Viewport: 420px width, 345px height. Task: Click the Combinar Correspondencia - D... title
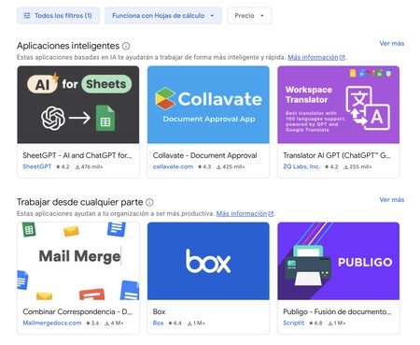77,311
